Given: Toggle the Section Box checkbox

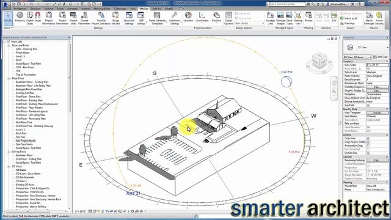Looking at the screenshot, I should coord(368,153).
